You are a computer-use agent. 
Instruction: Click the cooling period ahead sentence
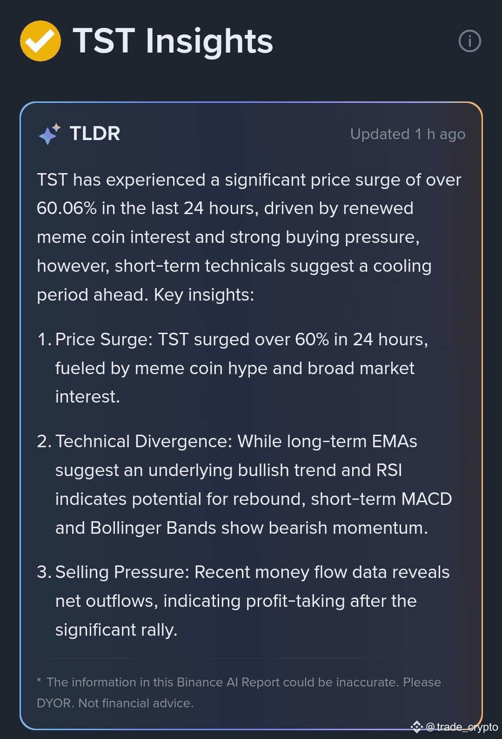(x=234, y=280)
